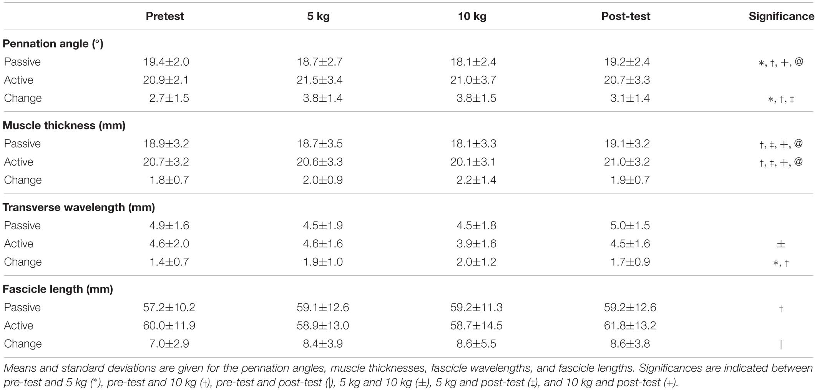Click Transverse wavelength Change post-test 1.7±0.9
This screenshot has width=817, height=391.
pyautogui.click(x=630, y=262)
